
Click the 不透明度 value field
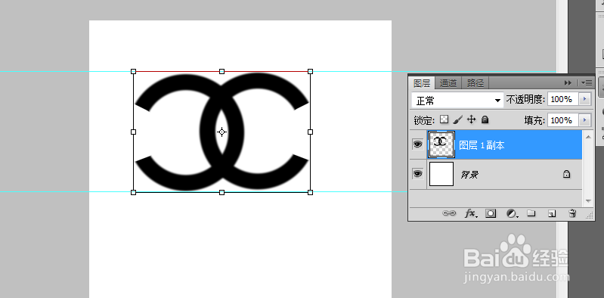coord(563,100)
